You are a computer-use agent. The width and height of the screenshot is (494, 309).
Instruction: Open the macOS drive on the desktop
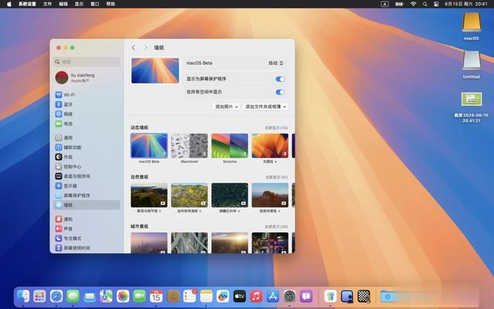[x=472, y=26]
